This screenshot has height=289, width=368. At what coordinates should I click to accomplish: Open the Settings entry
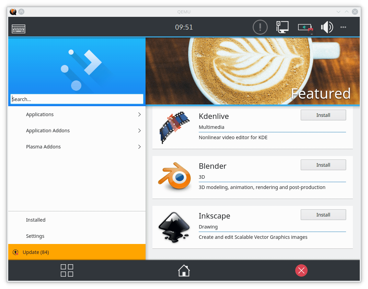pos(77,236)
